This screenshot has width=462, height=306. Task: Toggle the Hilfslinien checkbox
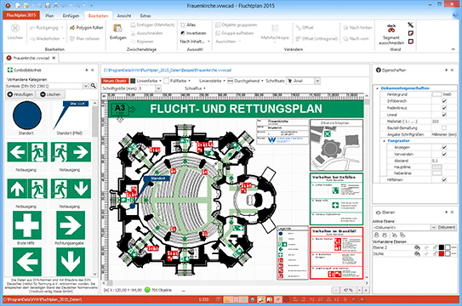(x=444, y=179)
